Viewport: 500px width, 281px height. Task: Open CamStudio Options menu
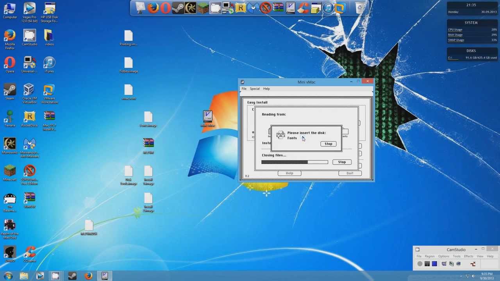(444, 256)
